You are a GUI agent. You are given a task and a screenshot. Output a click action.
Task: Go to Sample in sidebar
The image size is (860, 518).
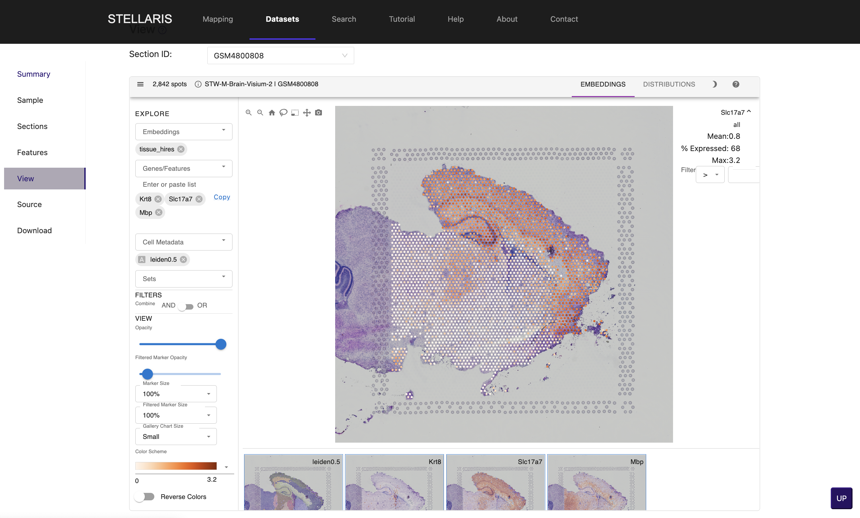click(x=30, y=100)
